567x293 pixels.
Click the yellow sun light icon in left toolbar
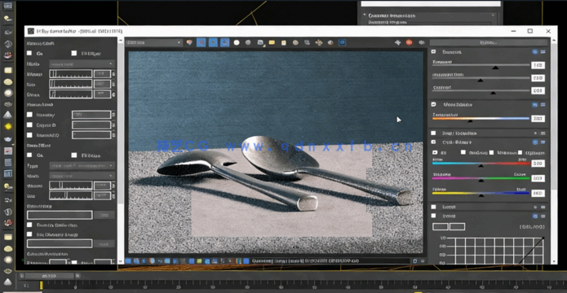(x=7, y=127)
